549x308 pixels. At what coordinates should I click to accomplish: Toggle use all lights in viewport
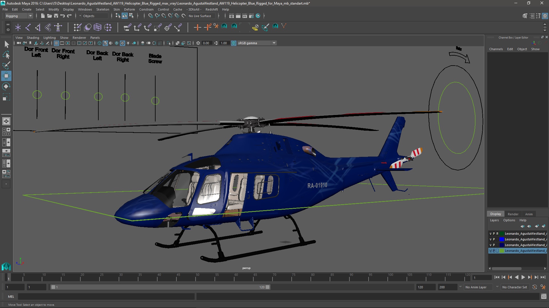128,43
